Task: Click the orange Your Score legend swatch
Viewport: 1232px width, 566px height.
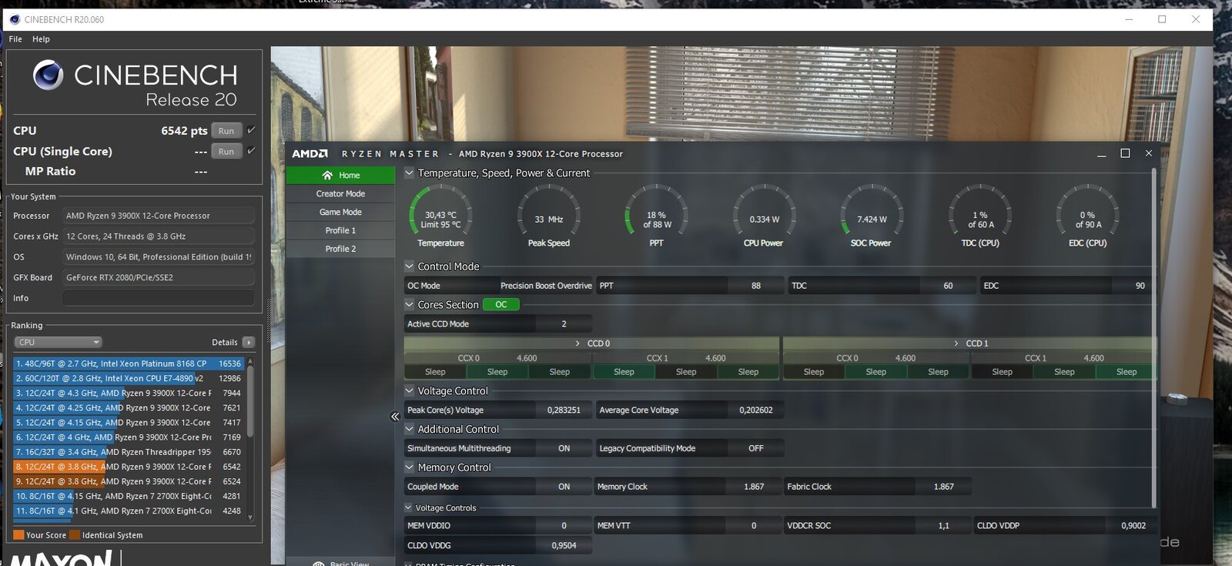Action: 18,535
